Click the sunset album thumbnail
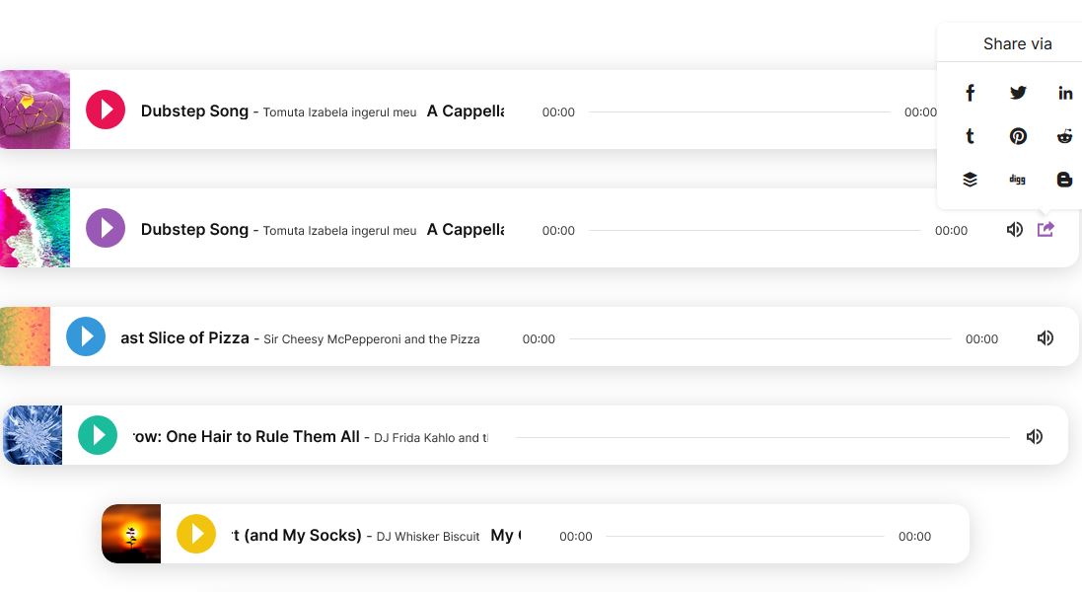Image resolution: width=1082 pixels, height=592 pixels. [x=131, y=534]
